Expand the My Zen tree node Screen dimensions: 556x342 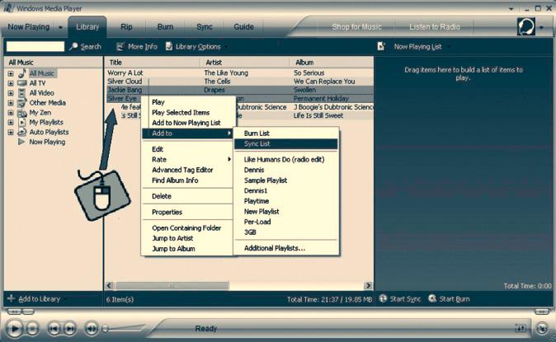coord(11,113)
